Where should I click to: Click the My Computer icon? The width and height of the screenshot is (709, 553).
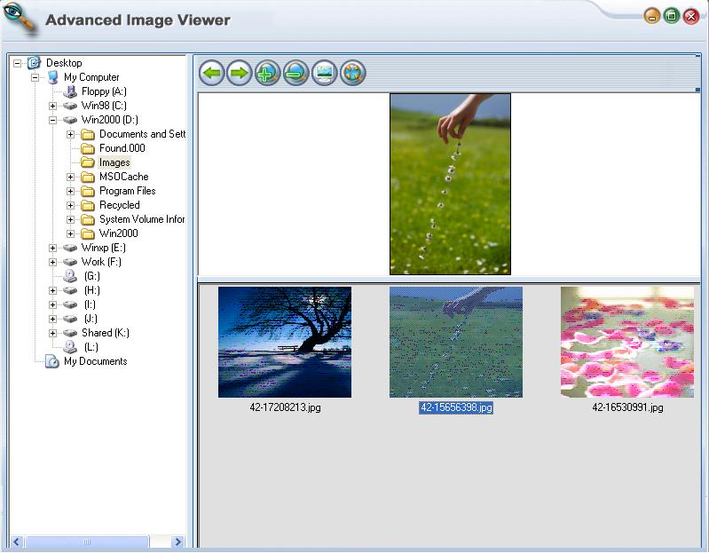pyautogui.click(x=53, y=77)
